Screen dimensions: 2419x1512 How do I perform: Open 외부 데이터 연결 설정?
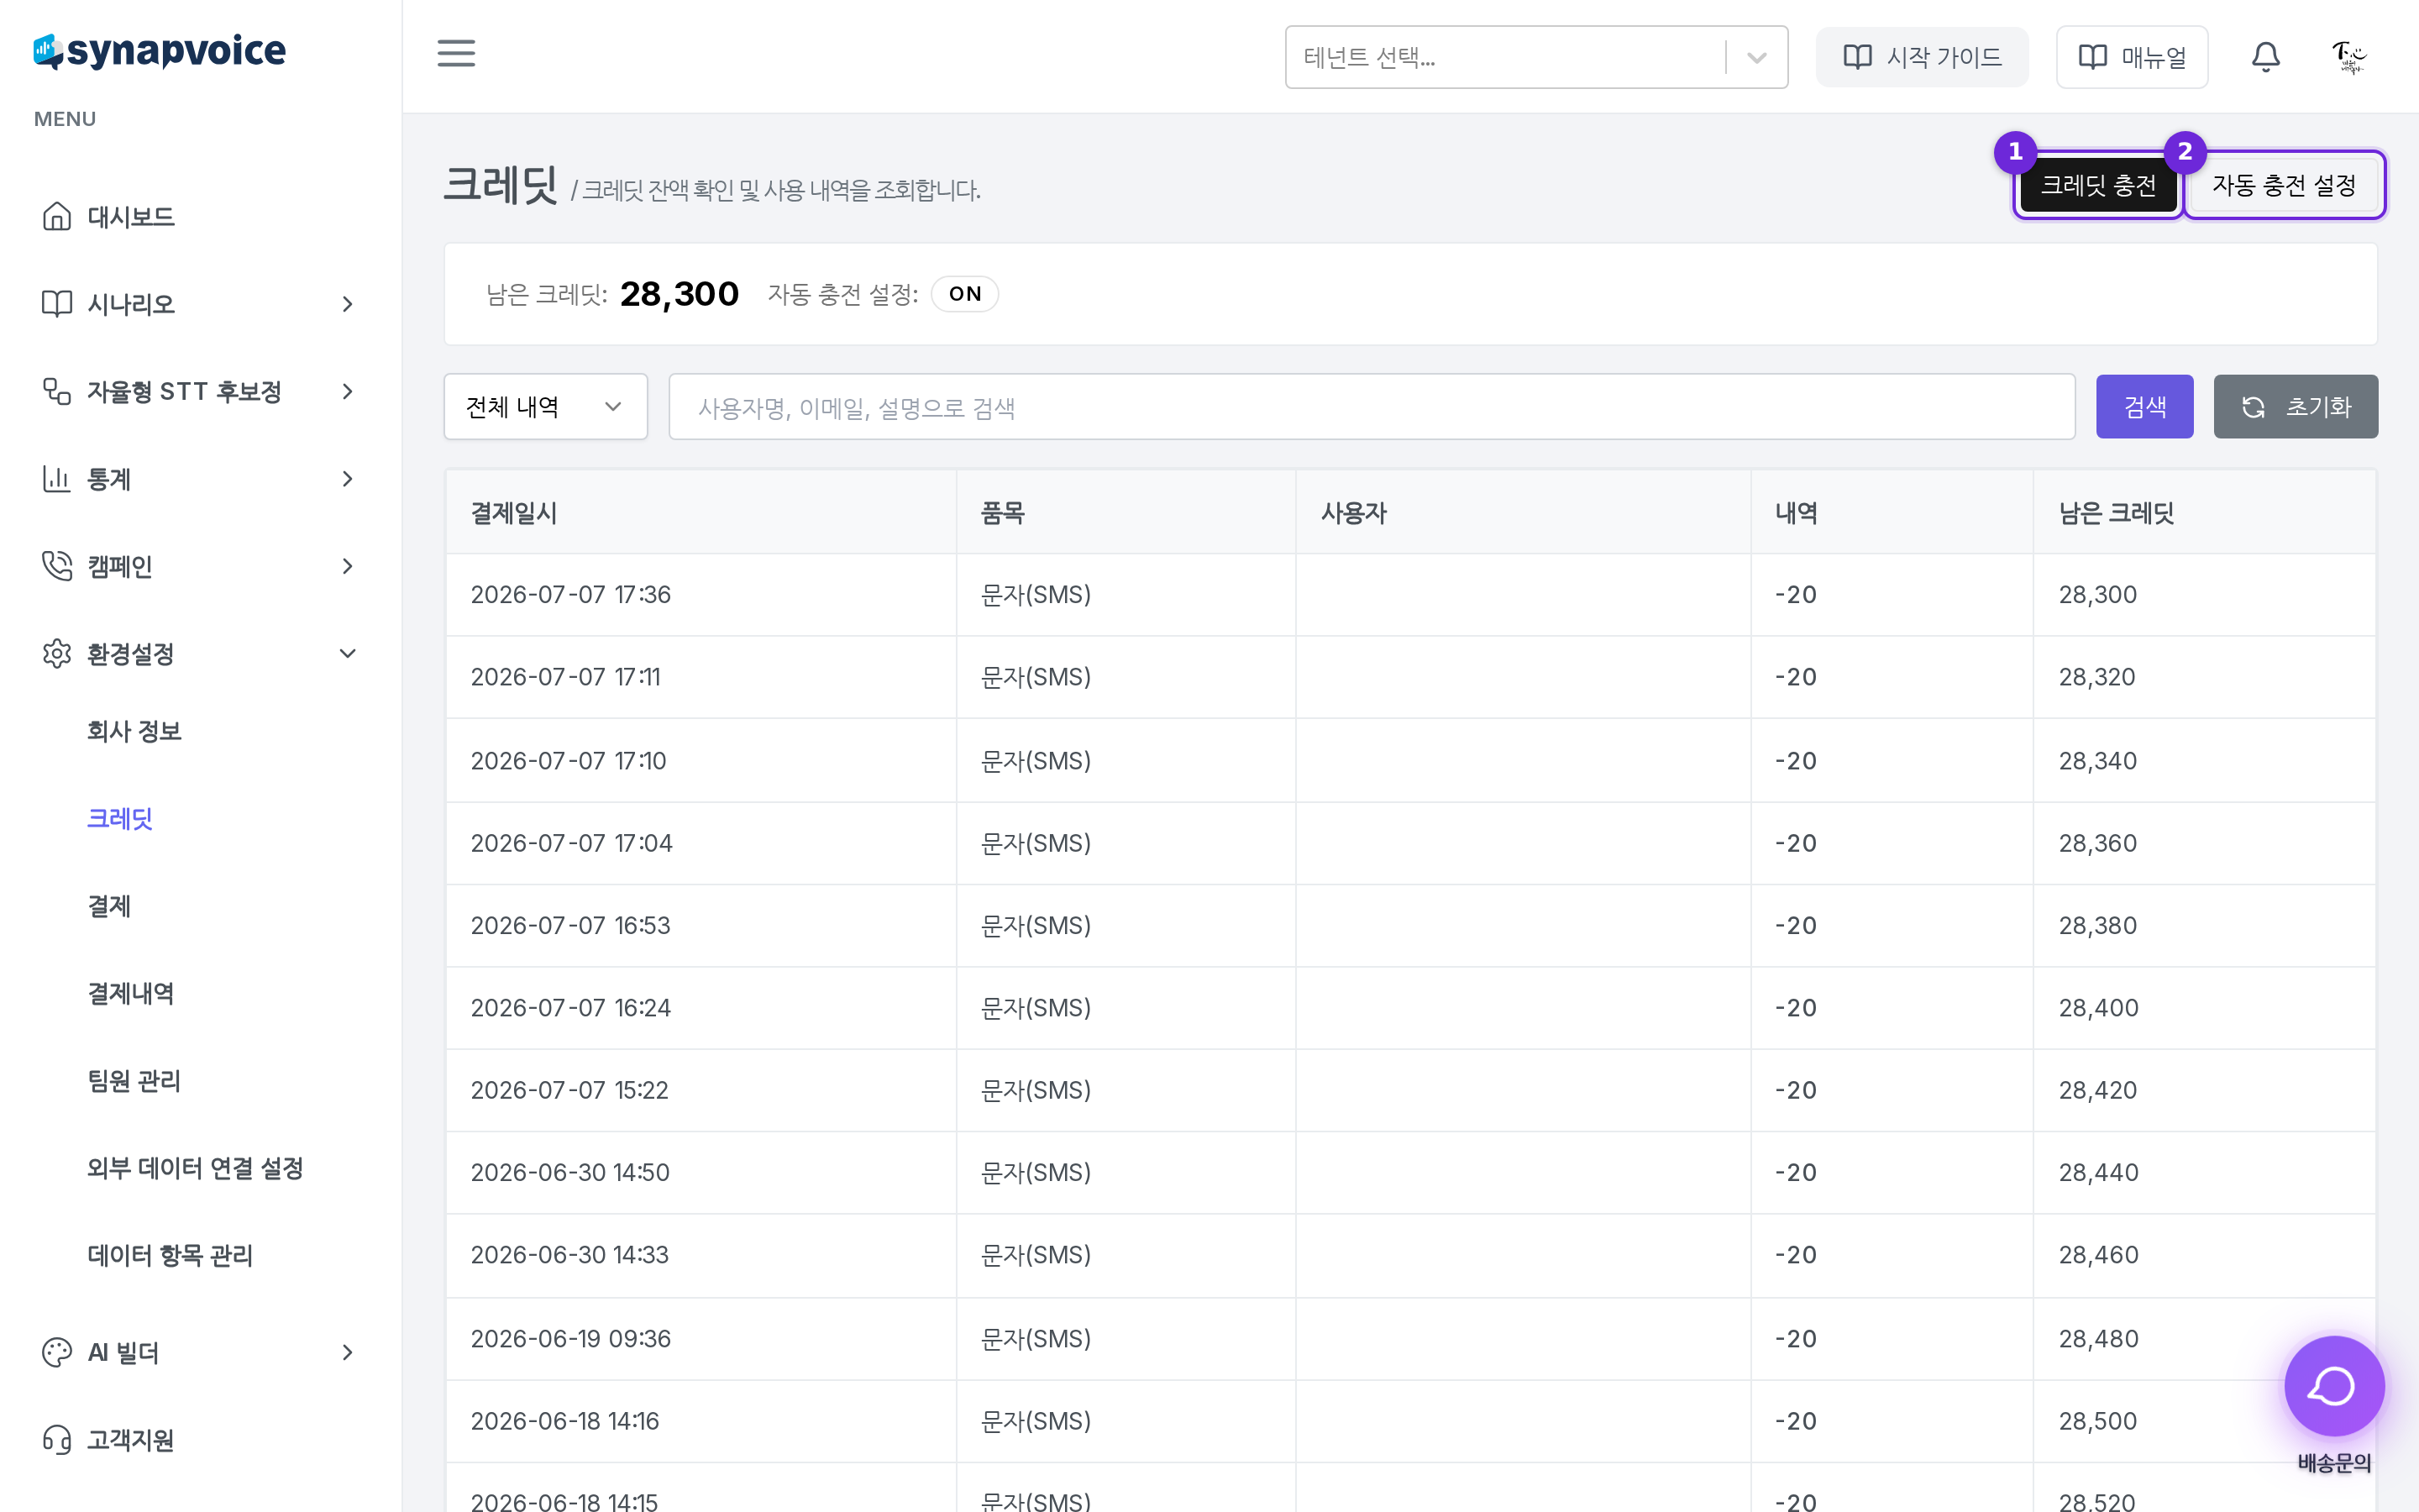195,1167
